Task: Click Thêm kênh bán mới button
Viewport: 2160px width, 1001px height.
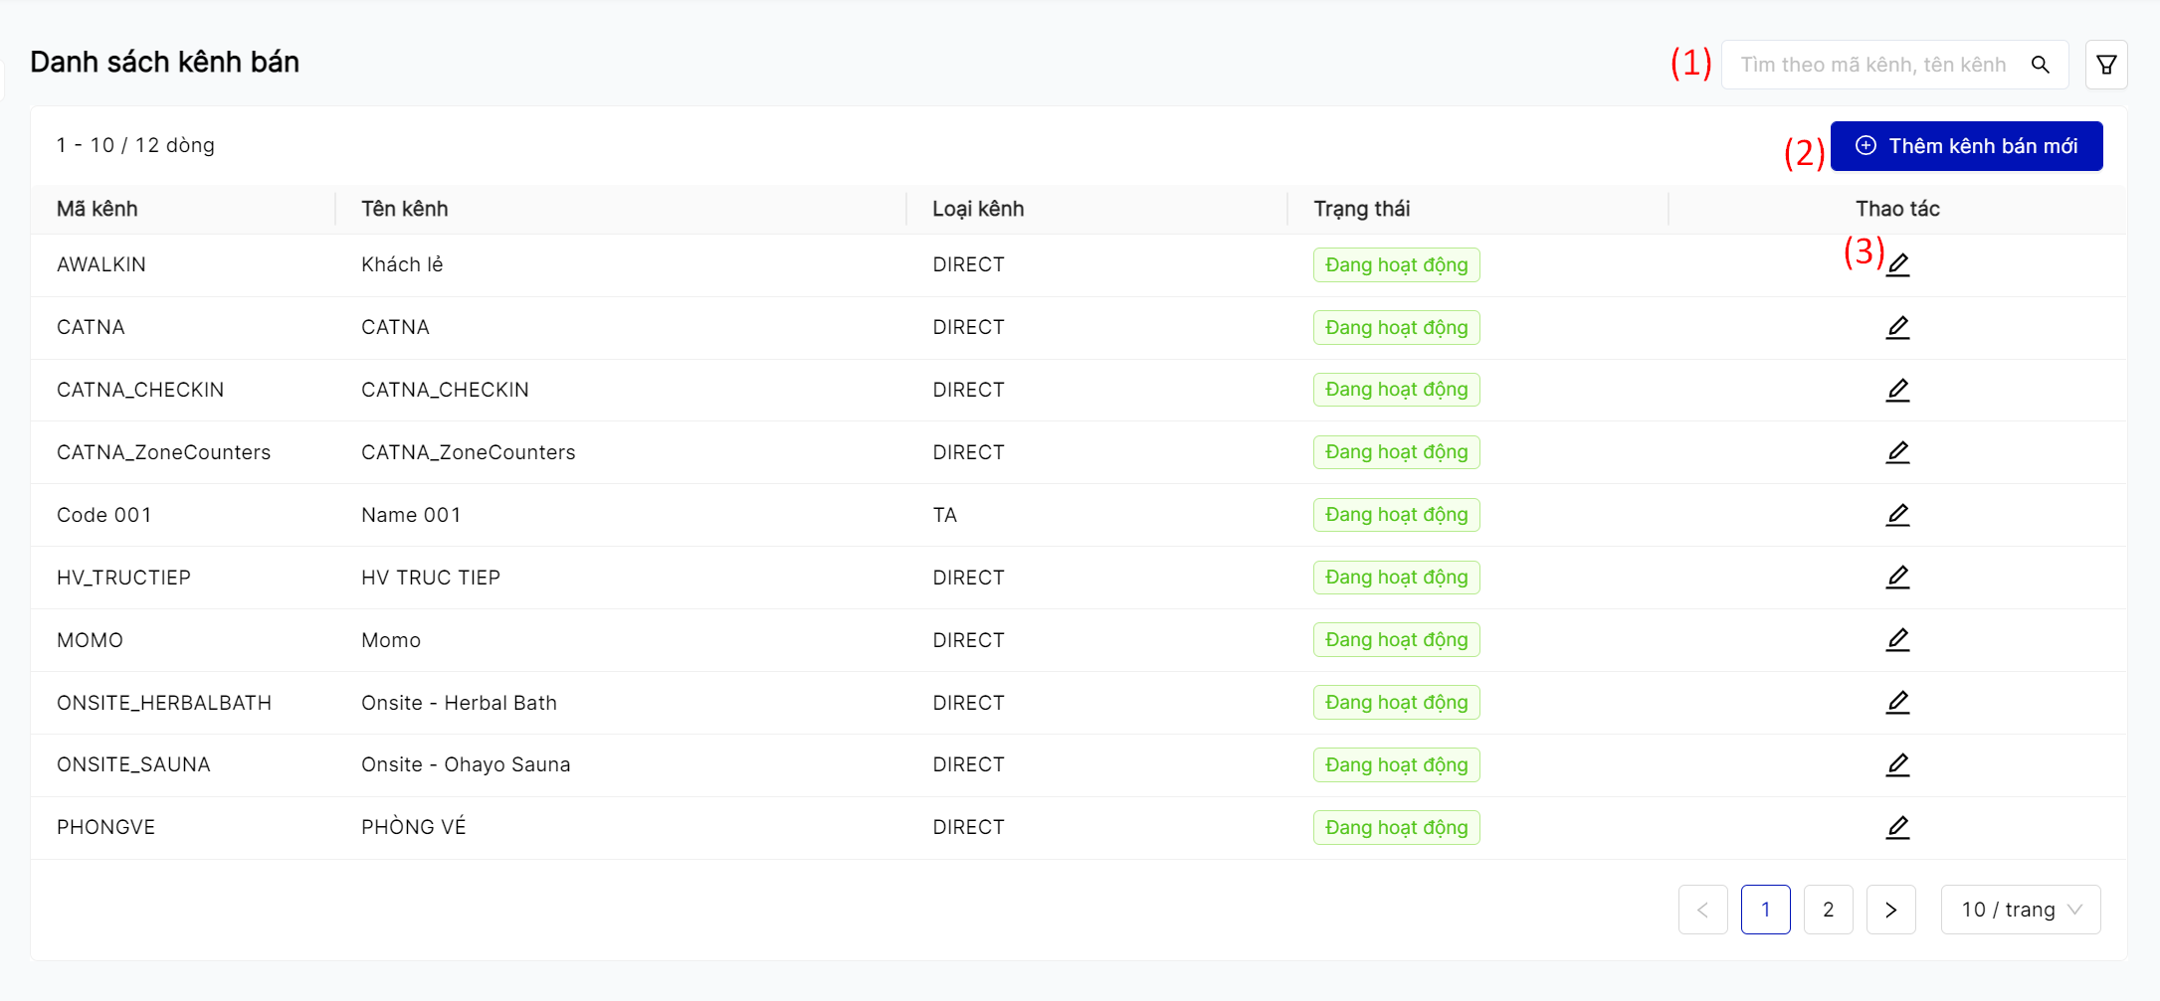Action: point(1966,146)
